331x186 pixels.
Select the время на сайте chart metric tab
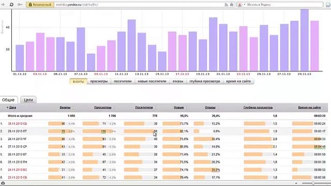coord(238,82)
